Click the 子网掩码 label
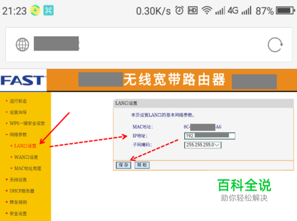This screenshot has height=221, width=297. click(x=142, y=145)
